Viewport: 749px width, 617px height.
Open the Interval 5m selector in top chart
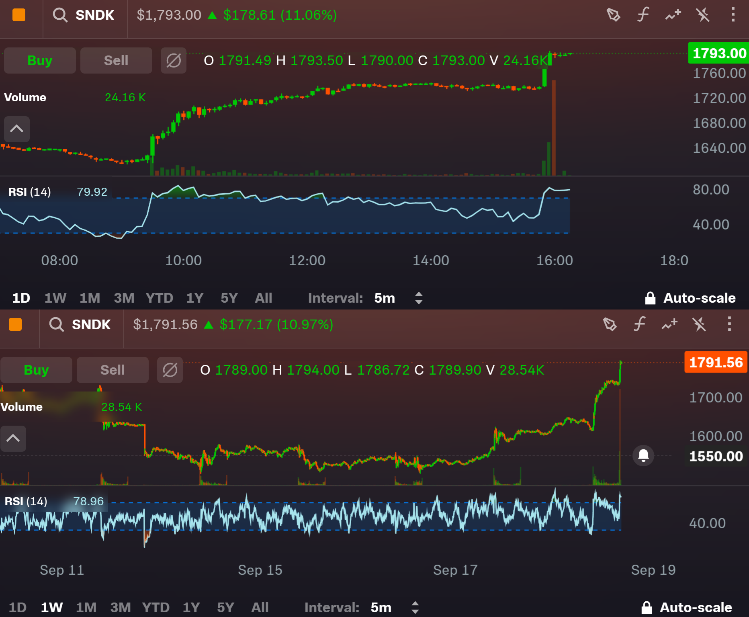coord(397,298)
